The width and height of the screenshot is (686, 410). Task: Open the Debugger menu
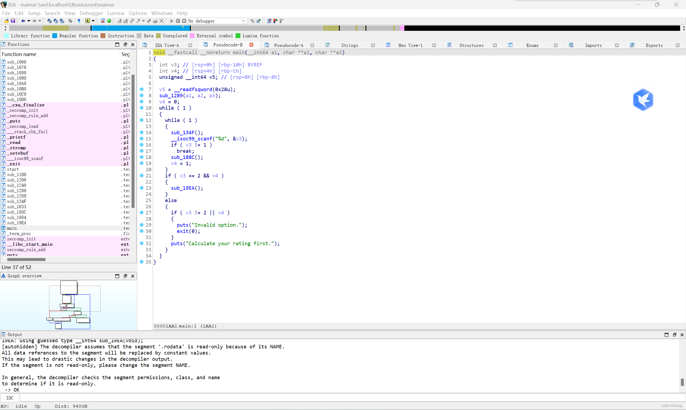tap(91, 13)
